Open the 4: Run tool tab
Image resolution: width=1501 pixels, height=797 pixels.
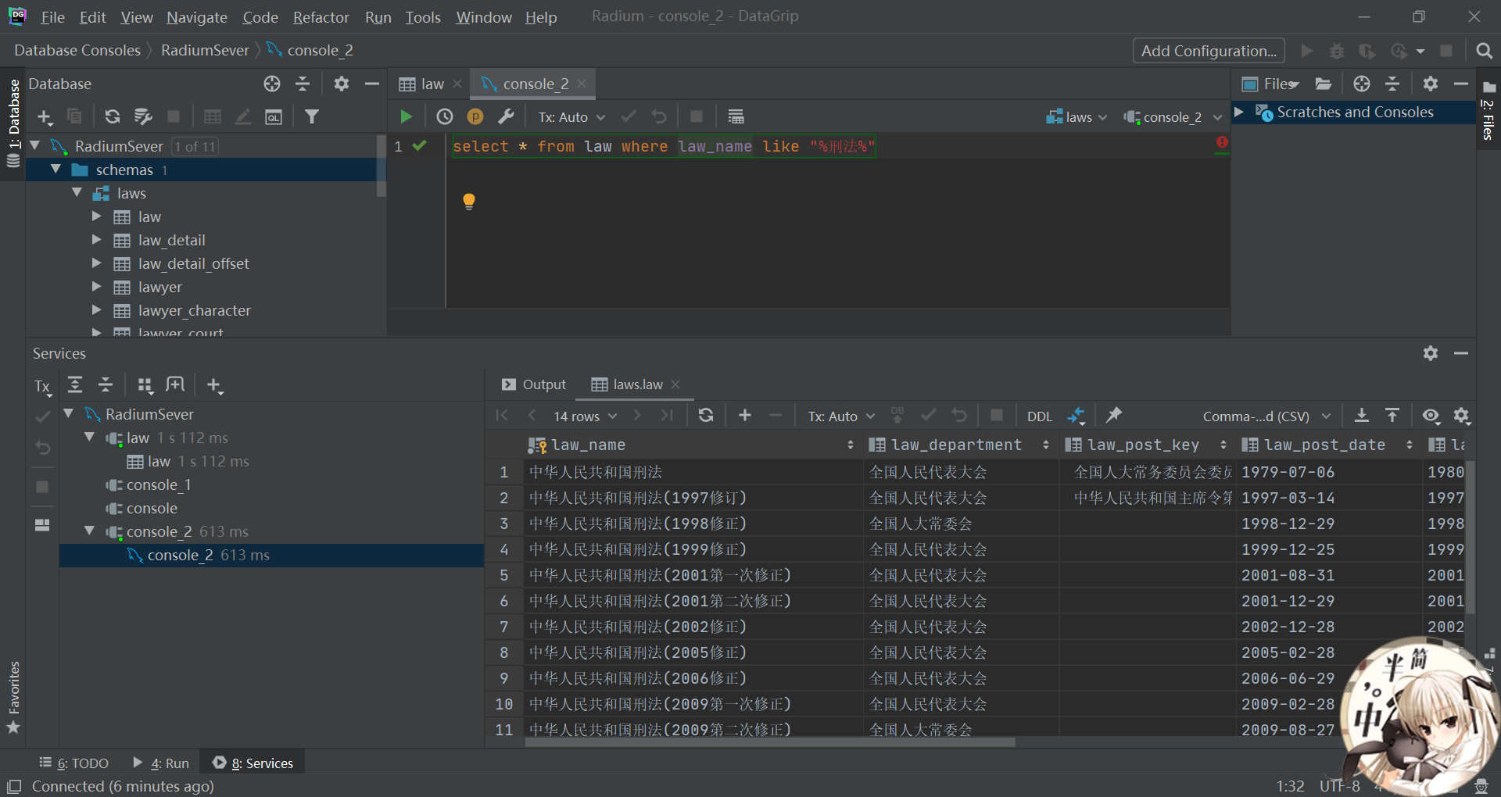161,763
